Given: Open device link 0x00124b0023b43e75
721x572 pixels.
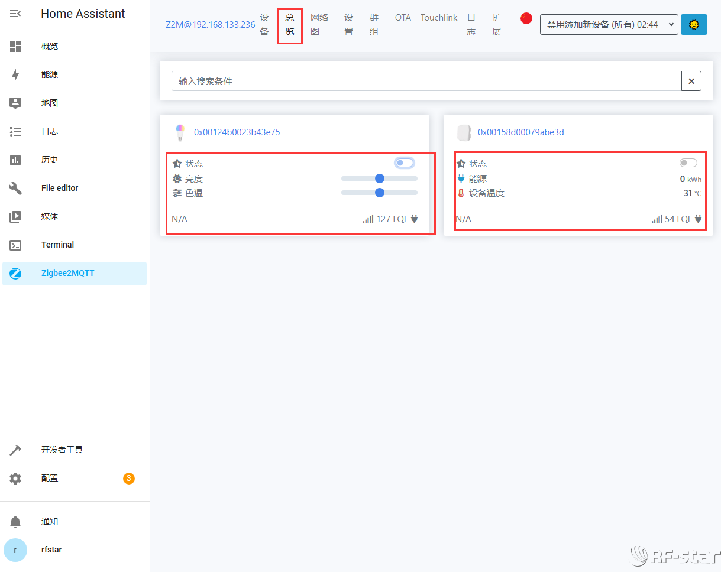Looking at the screenshot, I should pos(237,132).
